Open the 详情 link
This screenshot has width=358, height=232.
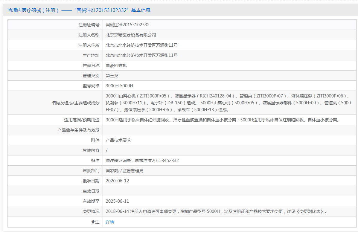tap(110, 222)
